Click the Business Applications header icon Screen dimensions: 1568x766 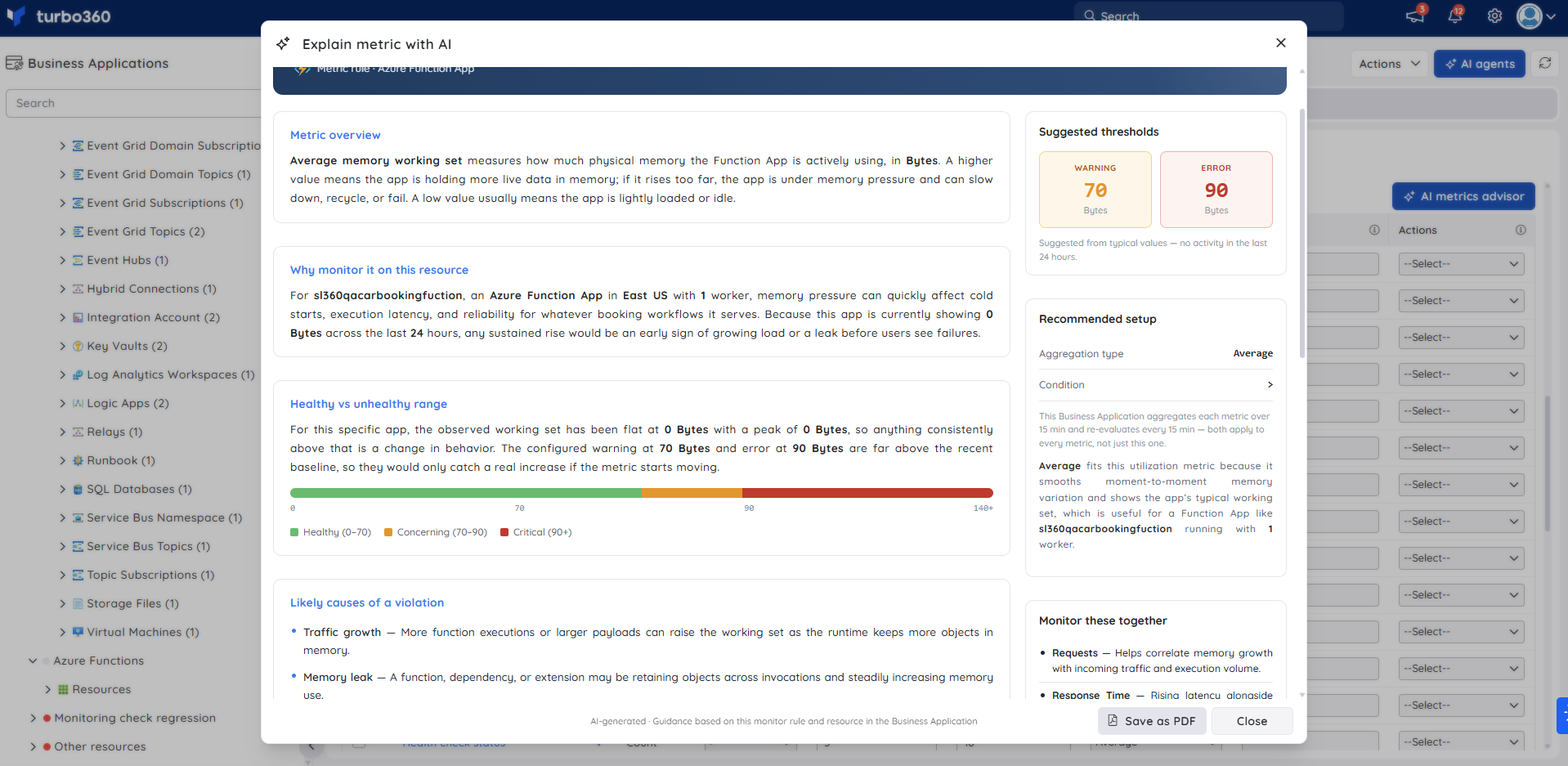tap(14, 63)
